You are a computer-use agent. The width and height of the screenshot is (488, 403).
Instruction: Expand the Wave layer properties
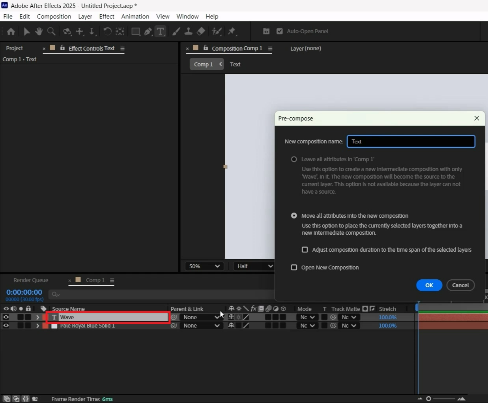click(x=38, y=317)
